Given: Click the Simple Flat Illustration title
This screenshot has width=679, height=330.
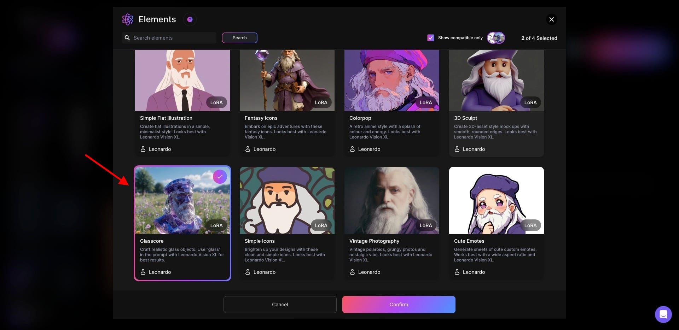Looking at the screenshot, I should [166, 118].
